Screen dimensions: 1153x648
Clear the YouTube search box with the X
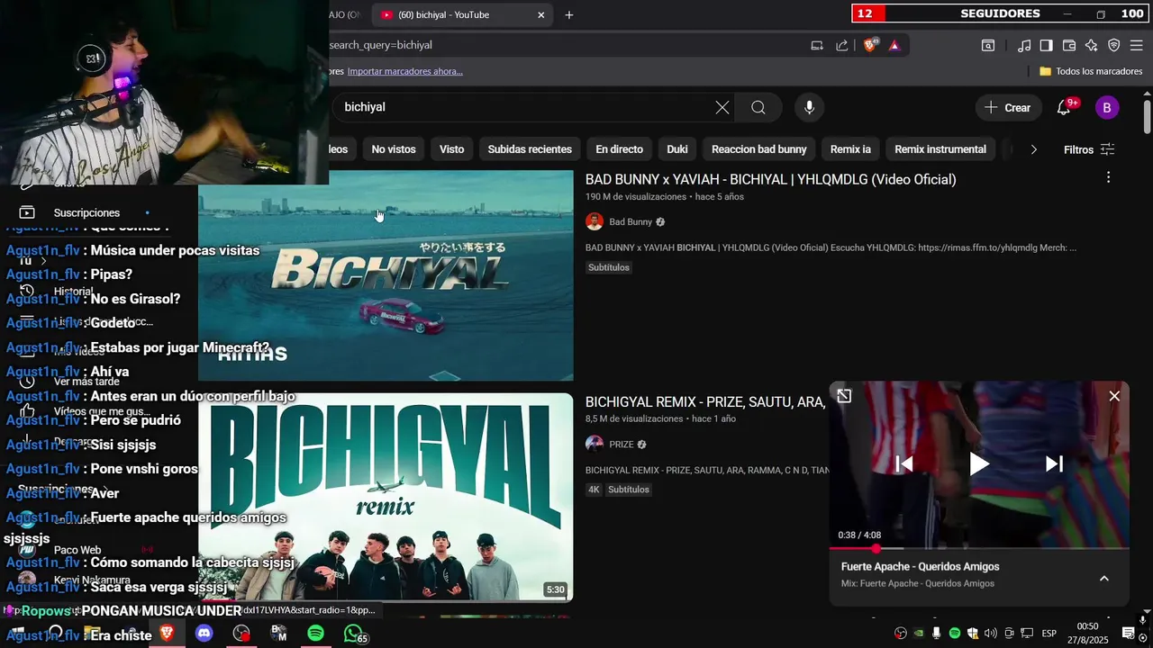click(x=722, y=107)
